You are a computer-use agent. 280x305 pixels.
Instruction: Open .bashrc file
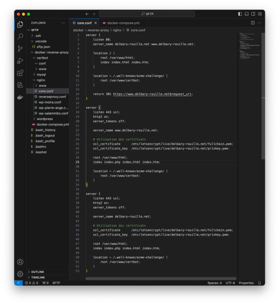tap(48, 147)
